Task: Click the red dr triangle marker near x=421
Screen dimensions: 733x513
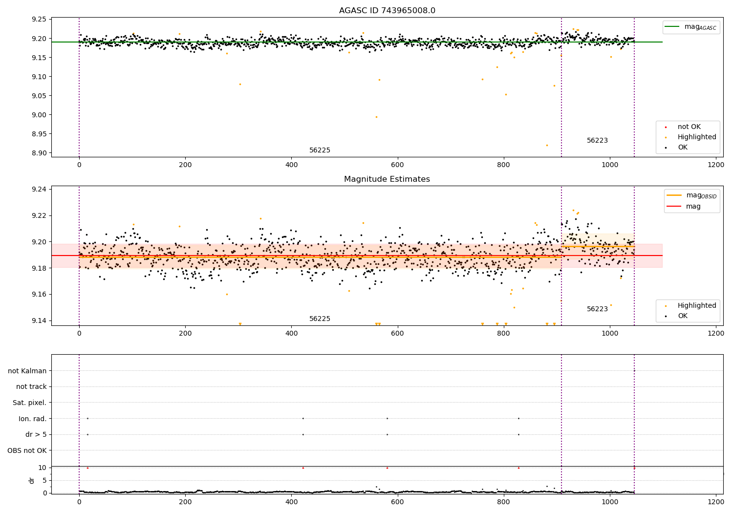Action: [x=303, y=468]
